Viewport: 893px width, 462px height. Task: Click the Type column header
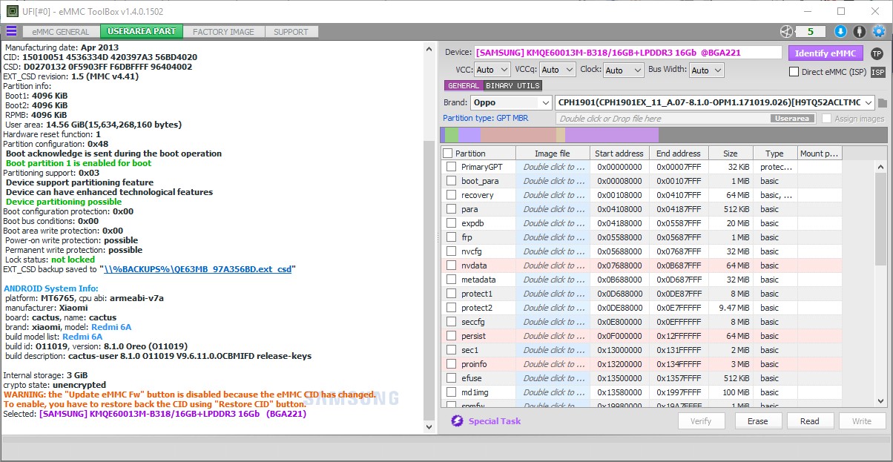tap(775, 154)
